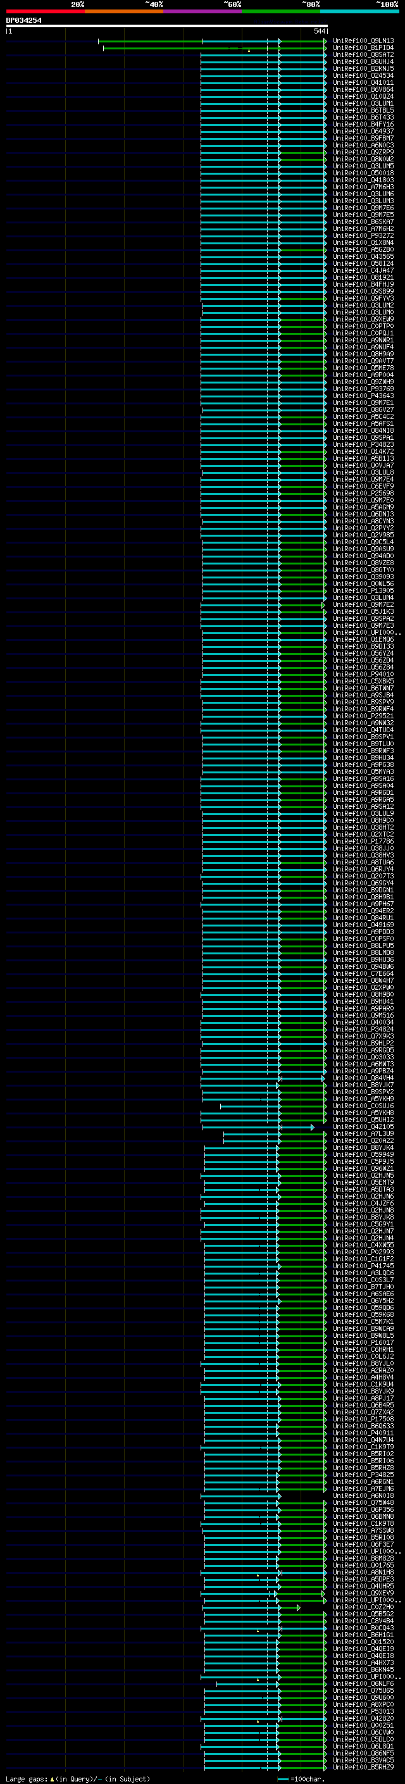Screen dimensions: 405x1784
Task: Click the purple ~60% identity legend segment
Action: [203, 11]
